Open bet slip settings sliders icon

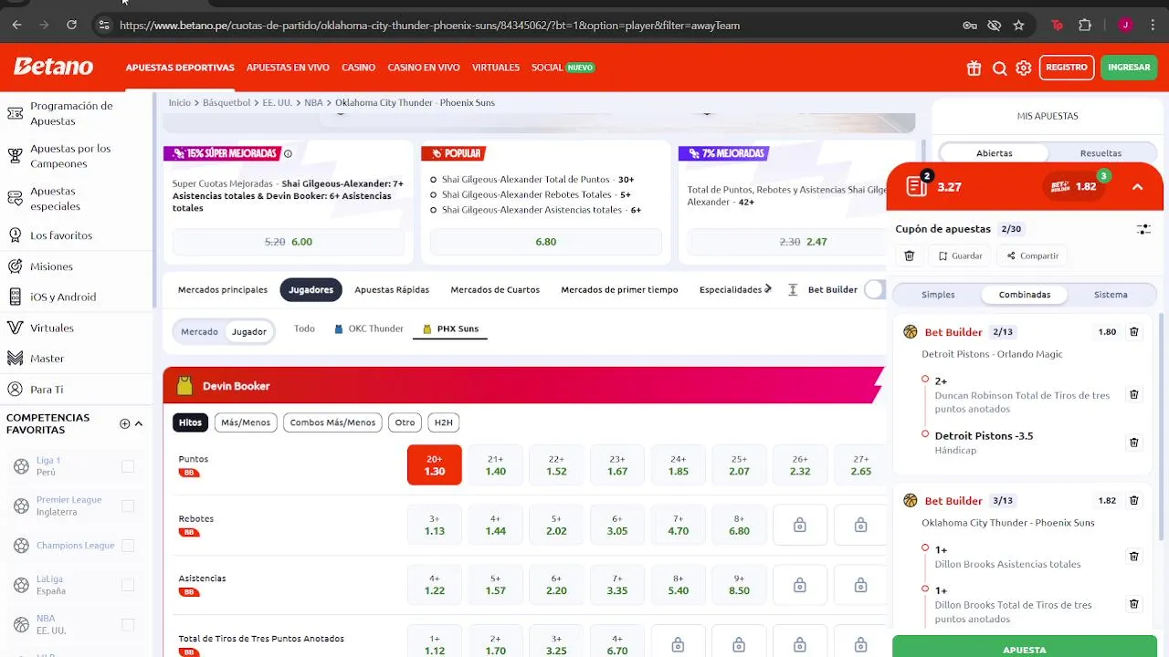[1143, 229]
